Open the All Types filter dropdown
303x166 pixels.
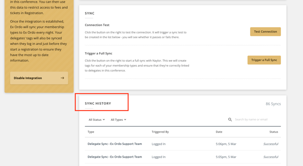(118, 120)
